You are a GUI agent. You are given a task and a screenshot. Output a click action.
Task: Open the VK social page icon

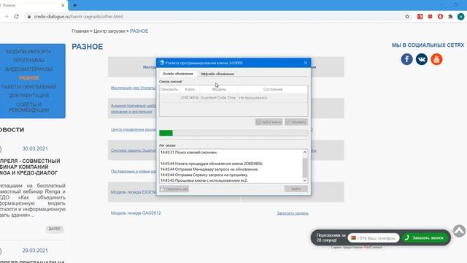[422, 59]
